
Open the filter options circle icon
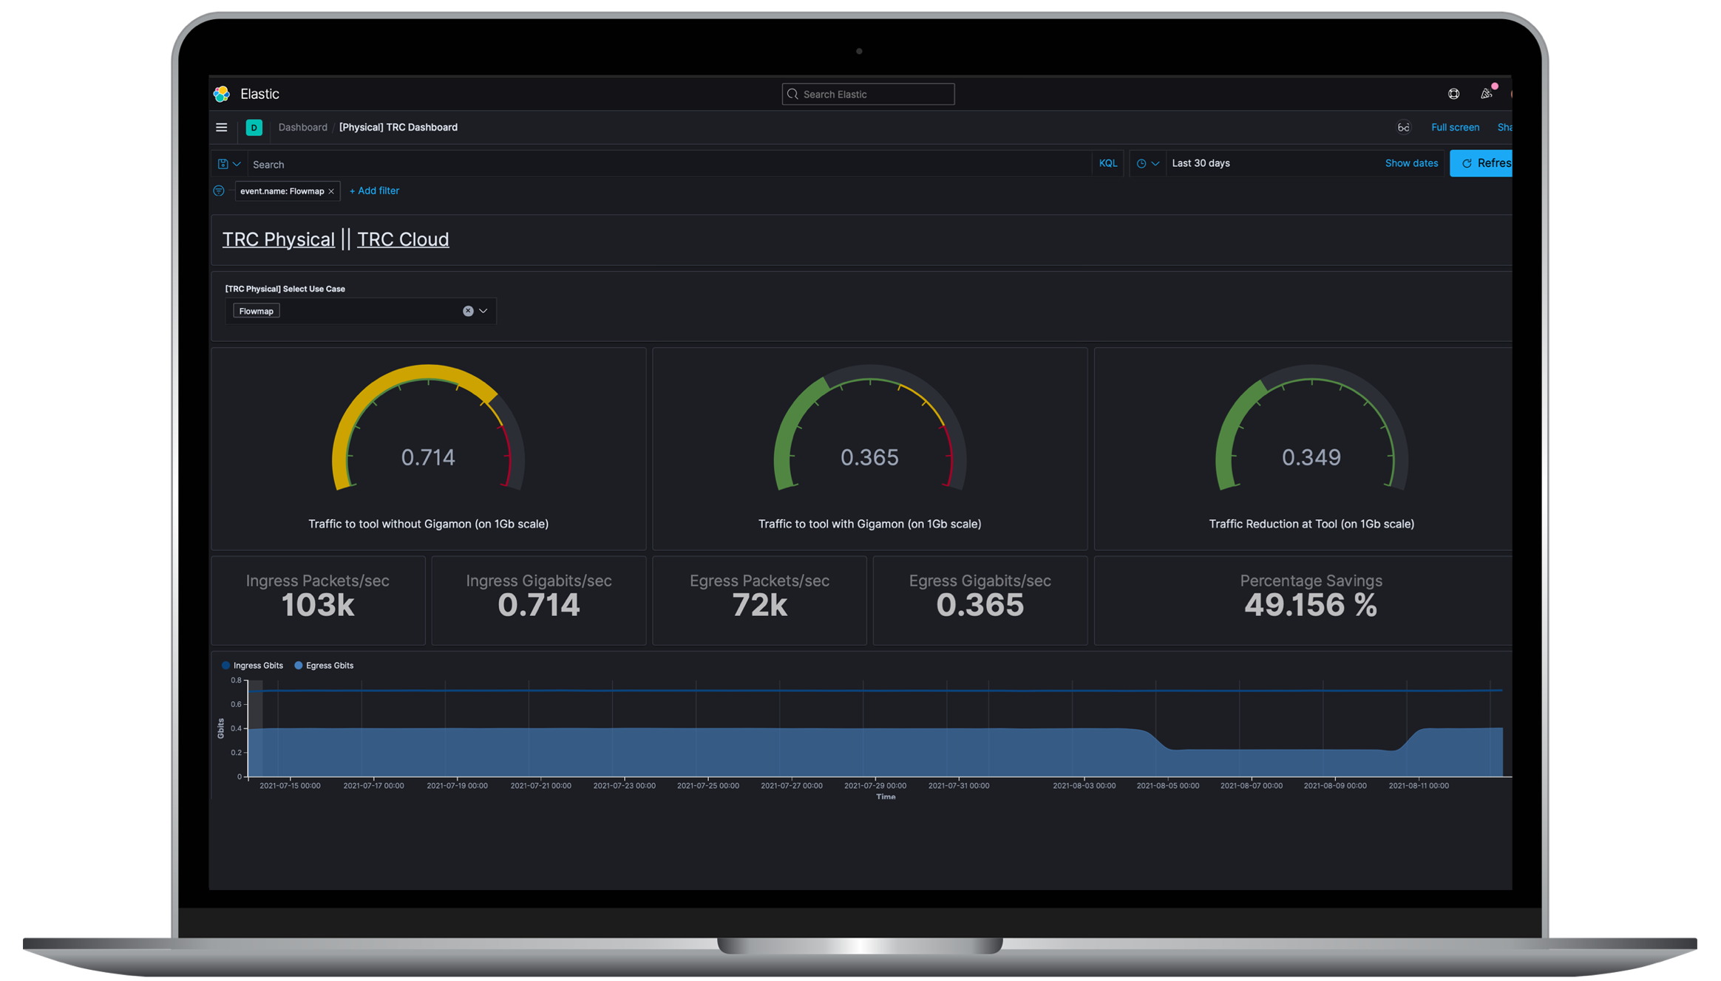point(219,191)
